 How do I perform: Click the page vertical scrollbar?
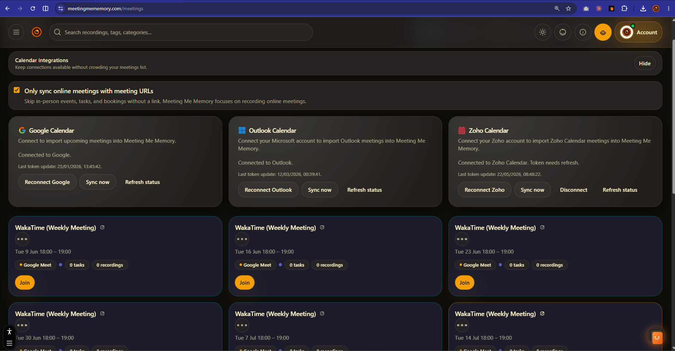[x=673, y=117]
